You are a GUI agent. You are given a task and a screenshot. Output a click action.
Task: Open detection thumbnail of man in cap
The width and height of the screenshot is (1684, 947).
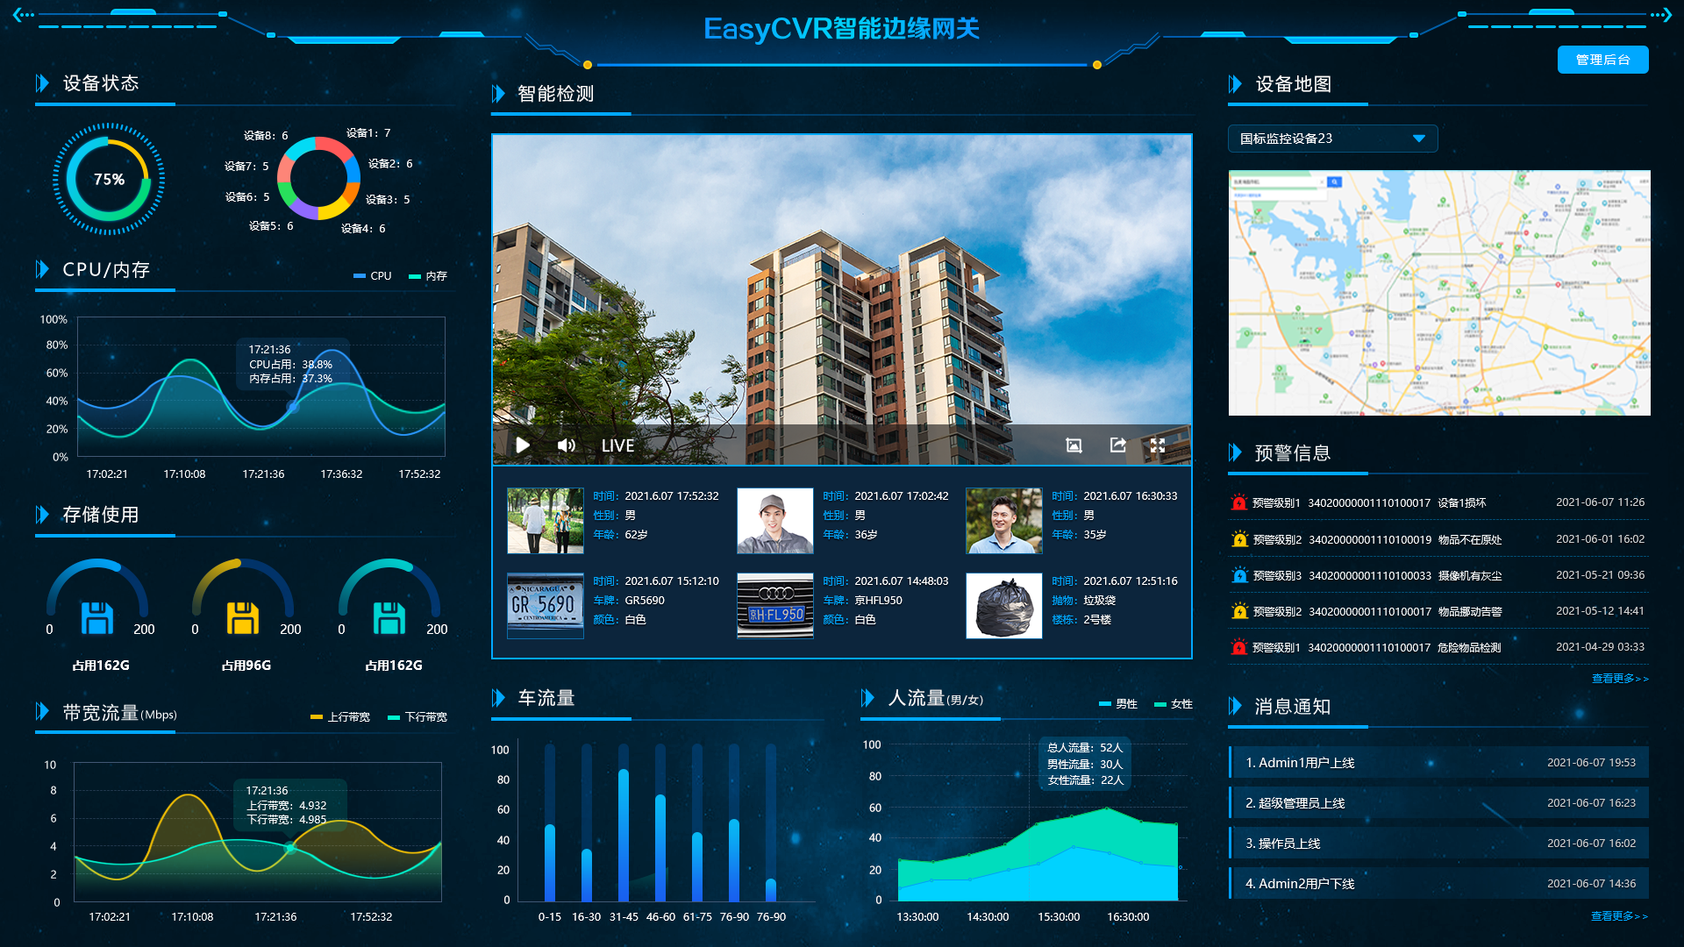pos(775,521)
